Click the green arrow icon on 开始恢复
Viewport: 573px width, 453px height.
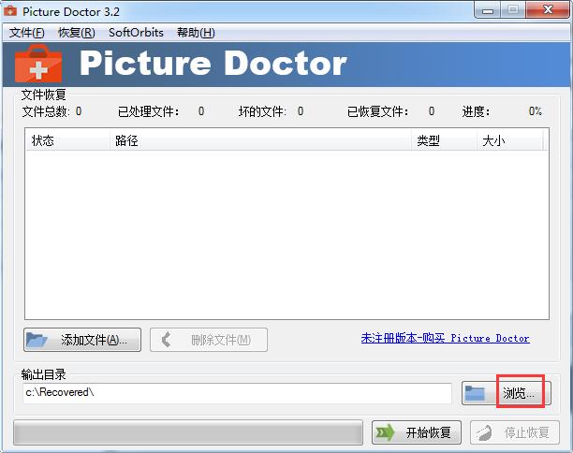point(386,432)
